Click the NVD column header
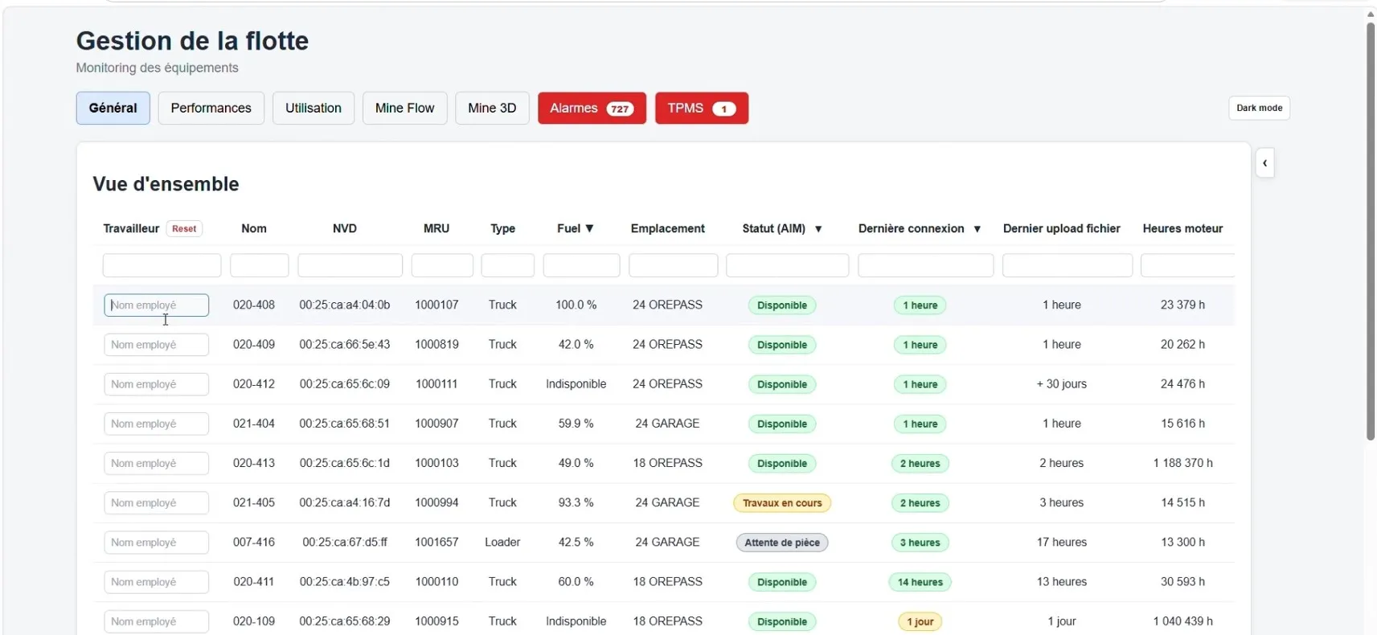Image resolution: width=1377 pixels, height=635 pixels. (345, 228)
